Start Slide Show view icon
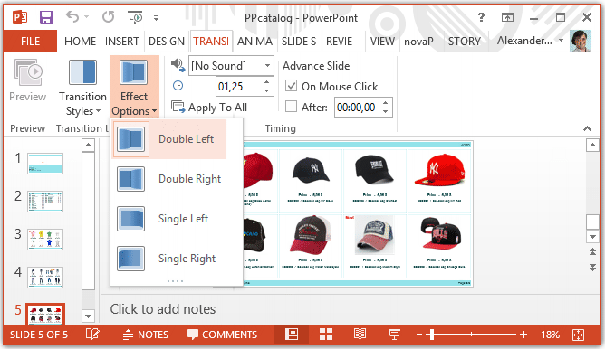The height and width of the screenshot is (349, 605). (394, 335)
